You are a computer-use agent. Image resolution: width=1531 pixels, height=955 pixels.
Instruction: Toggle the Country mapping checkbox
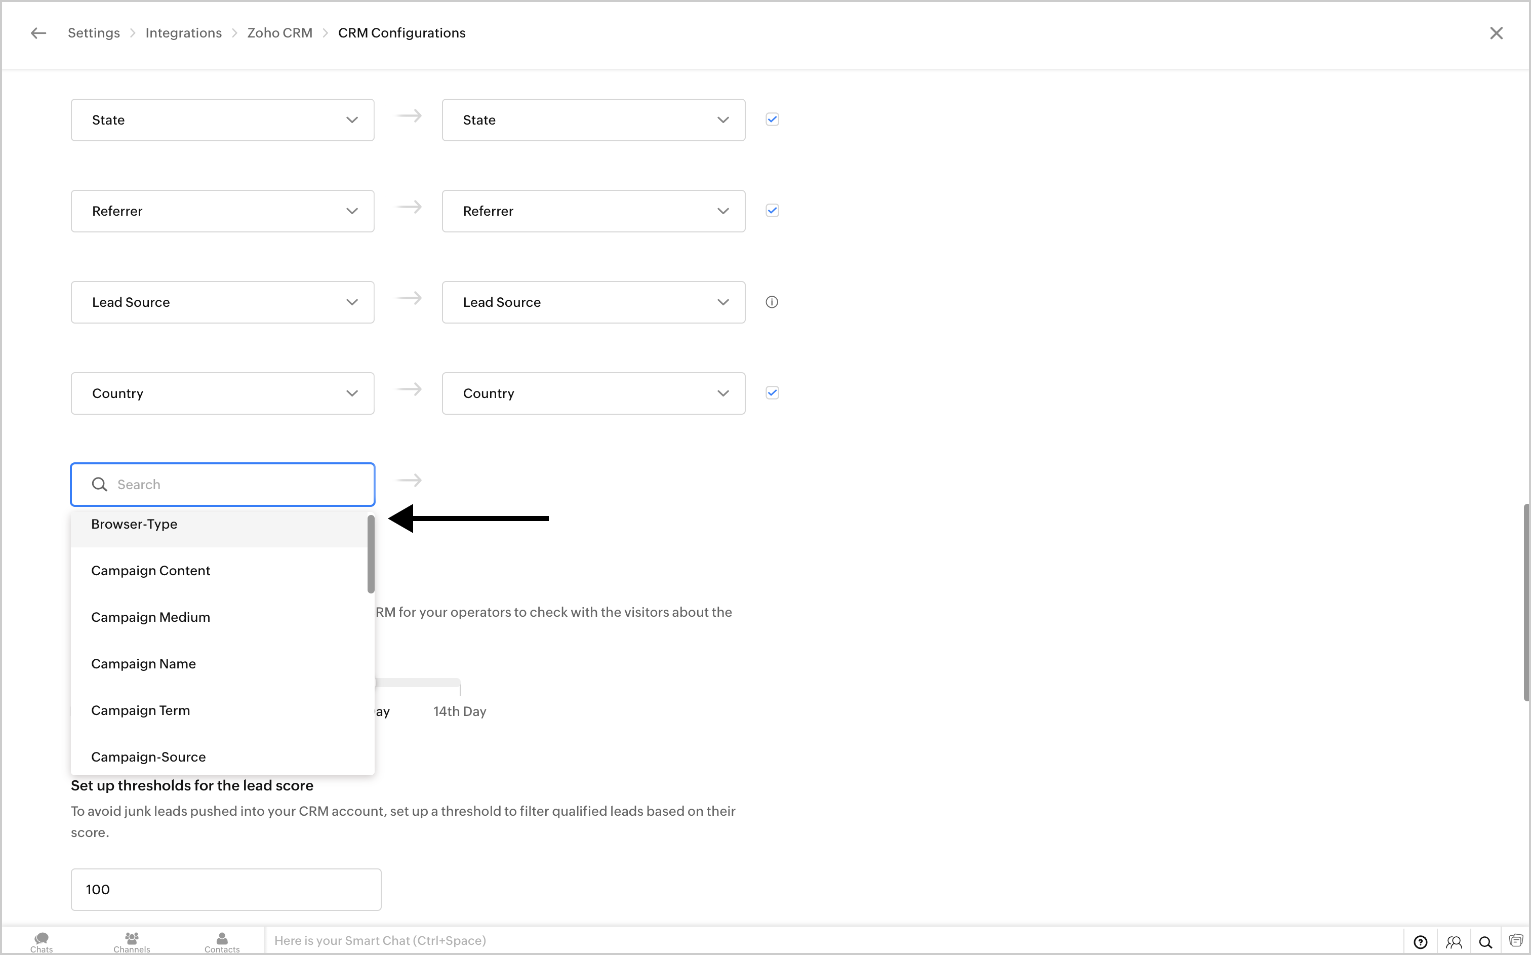click(x=772, y=393)
